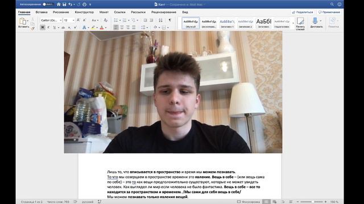Insert a numbered list

tap(125, 20)
